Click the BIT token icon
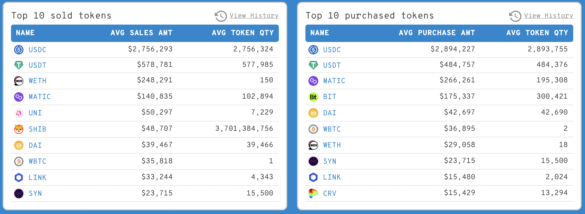The image size is (585, 214). 313,97
